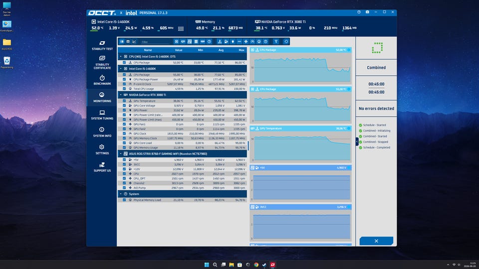Toggle storage sensors filter icon

(x=196, y=41)
